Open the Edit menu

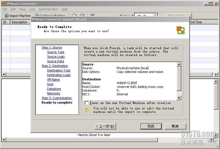pyautogui.click(x=13, y=9)
